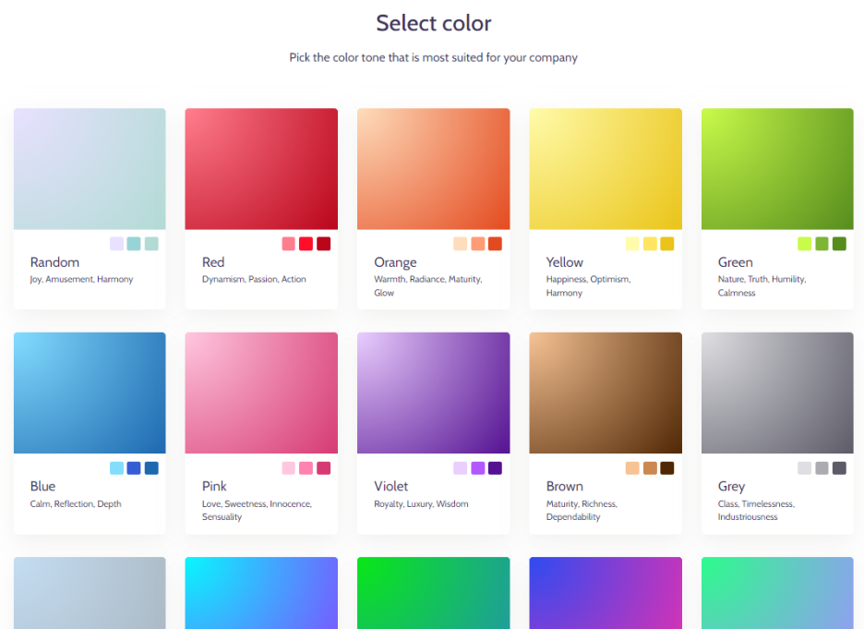Select the Random color gradient card
Image resolution: width=864 pixels, height=629 pixels.
(x=90, y=209)
